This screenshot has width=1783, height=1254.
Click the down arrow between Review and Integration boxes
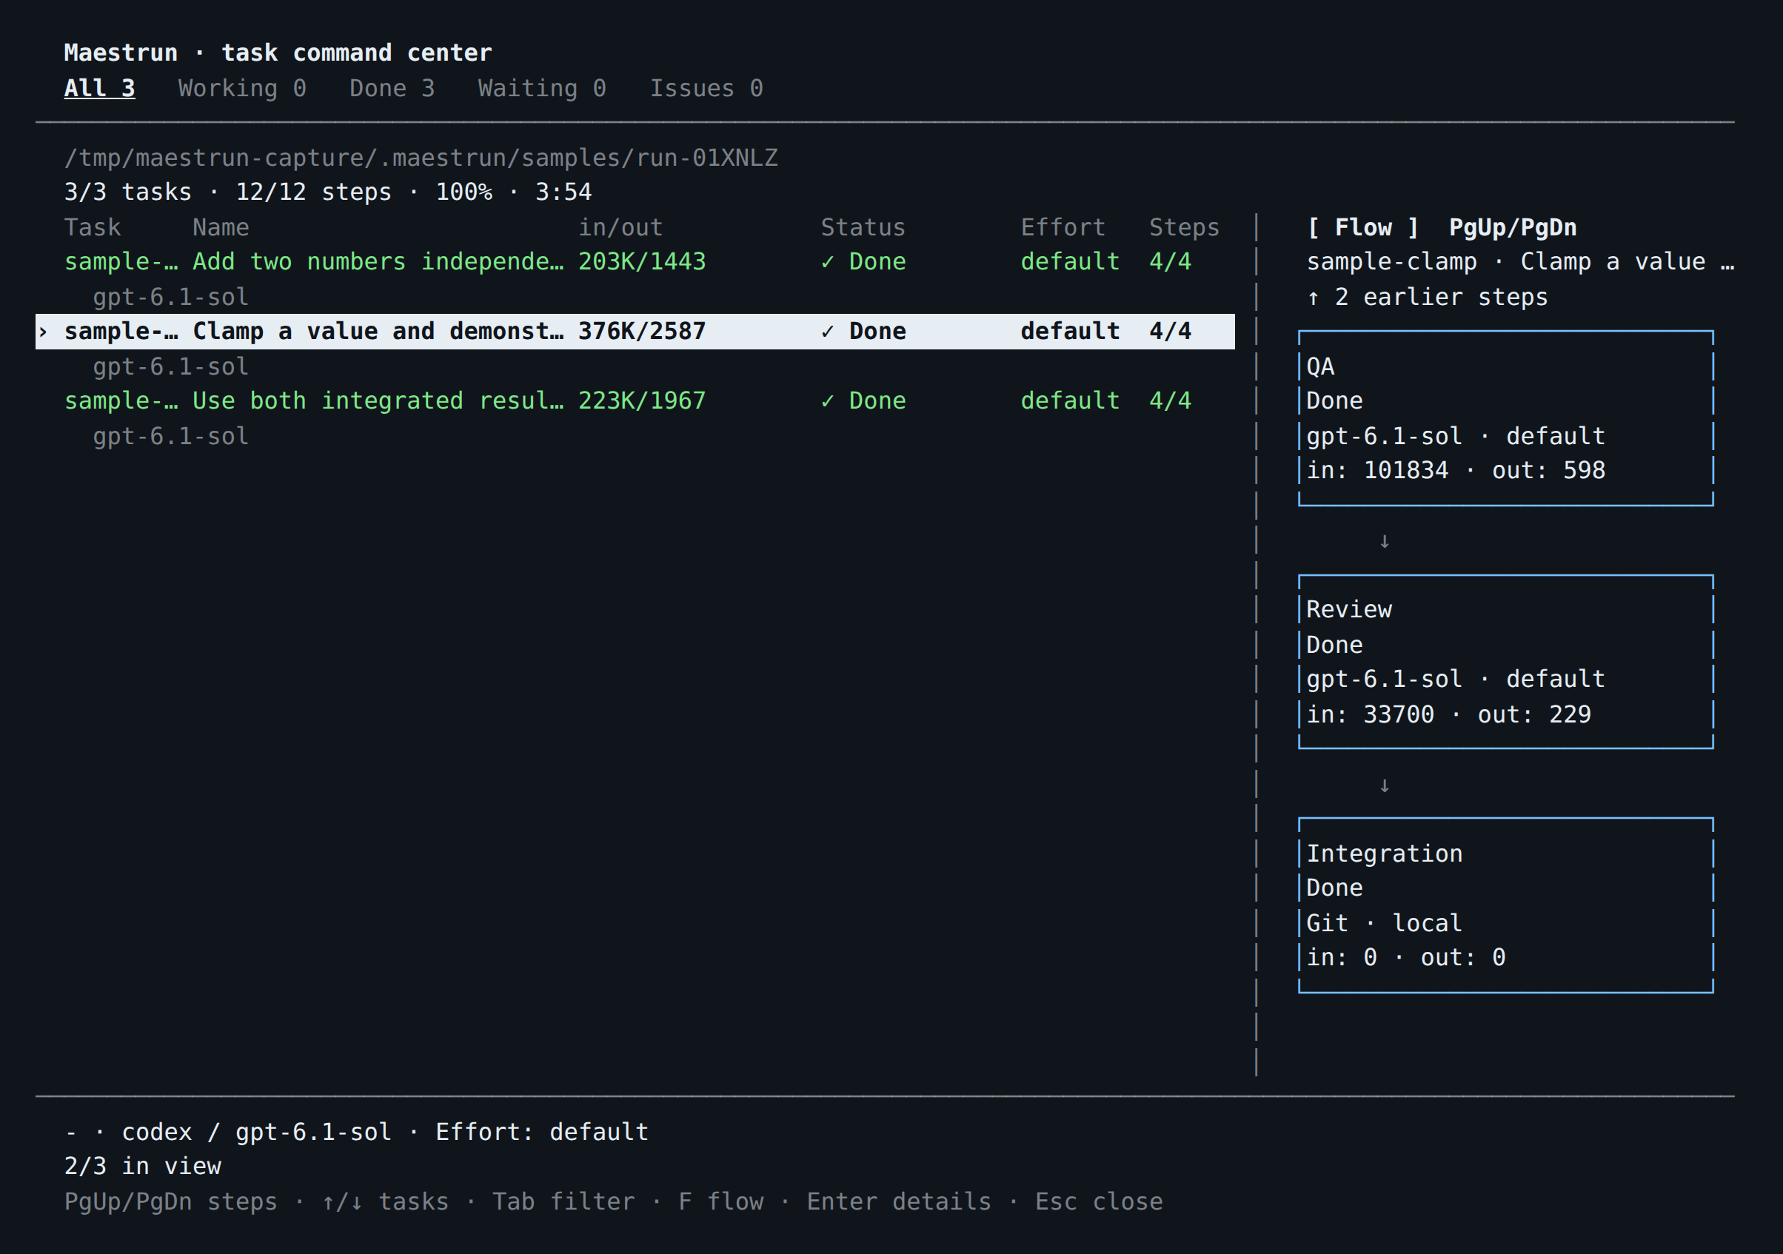(x=1385, y=785)
